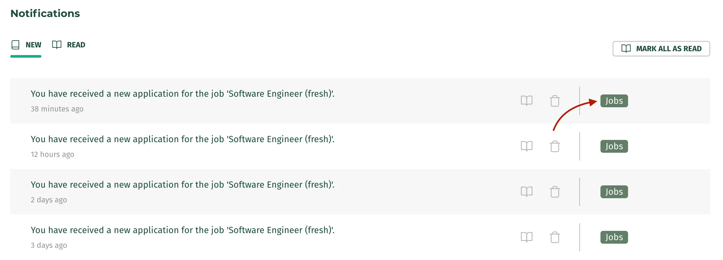Switch to the READ notifications tab
723x260 pixels.
[69, 45]
